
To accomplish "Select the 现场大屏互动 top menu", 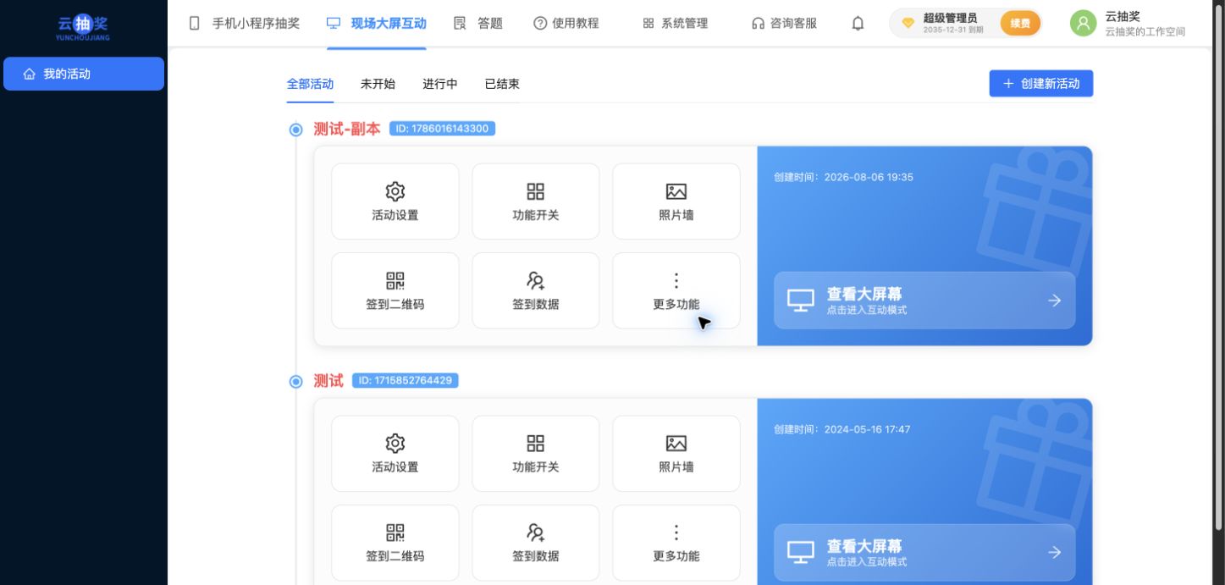I will (x=376, y=24).
